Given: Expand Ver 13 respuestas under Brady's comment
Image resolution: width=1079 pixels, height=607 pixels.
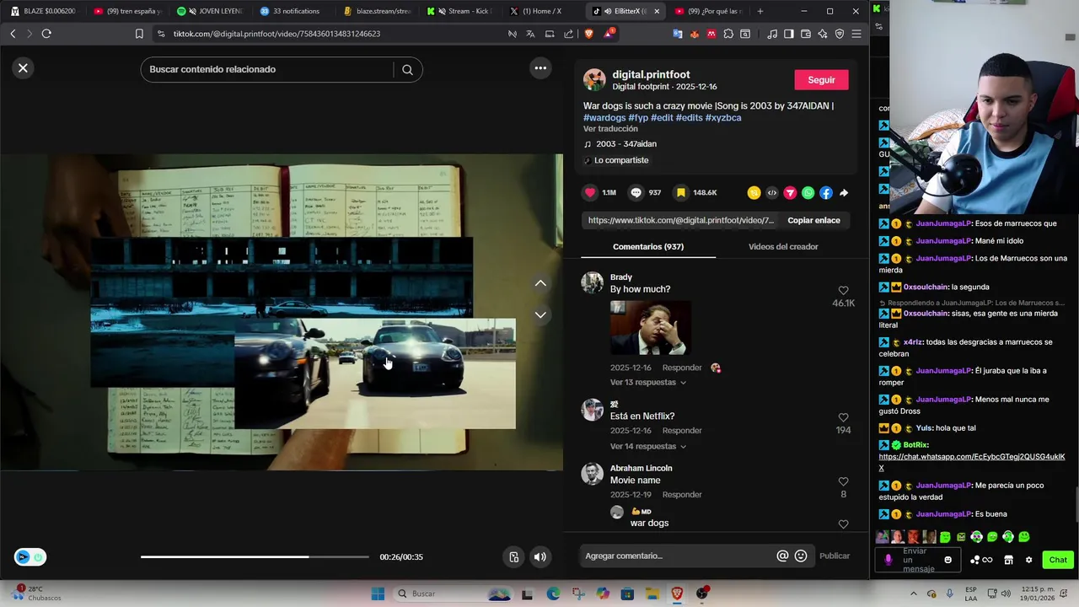Looking at the screenshot, I should pos(648,382).
